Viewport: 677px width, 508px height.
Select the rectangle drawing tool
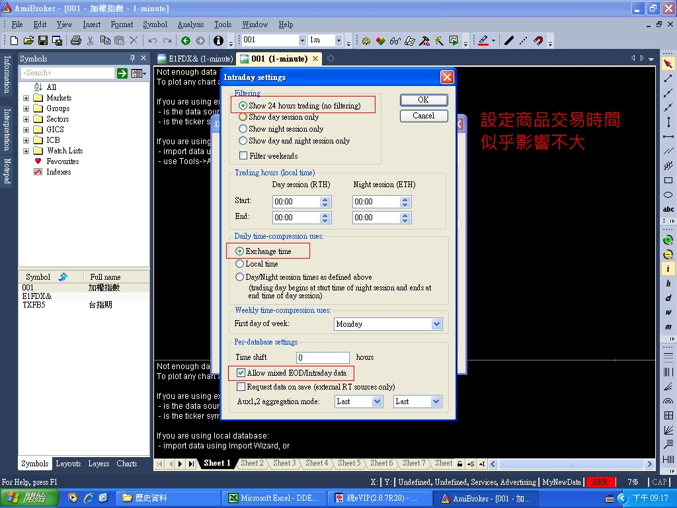(x=668, y=180)
